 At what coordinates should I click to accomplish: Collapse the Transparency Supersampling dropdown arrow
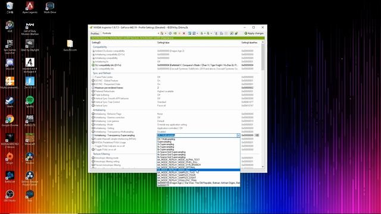pyautogui.click(x=238, y=136)
